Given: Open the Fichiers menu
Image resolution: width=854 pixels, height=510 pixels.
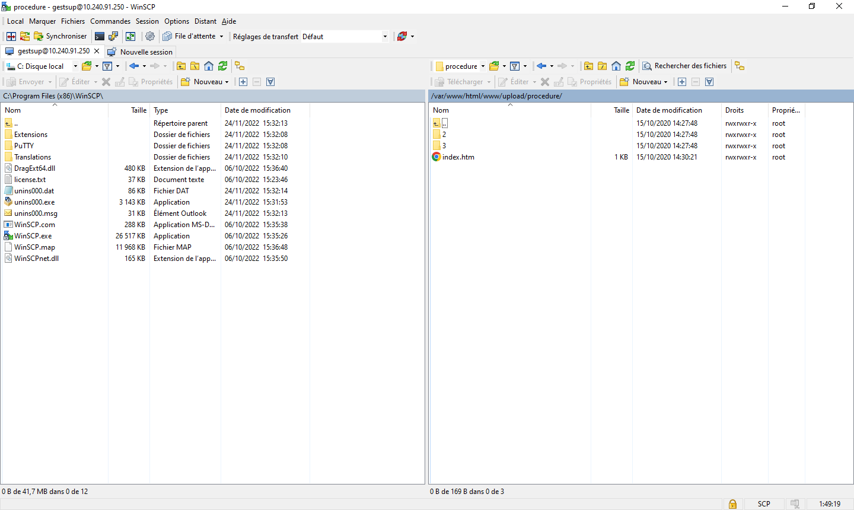Looking at the screenshot, I should (73, 21).
